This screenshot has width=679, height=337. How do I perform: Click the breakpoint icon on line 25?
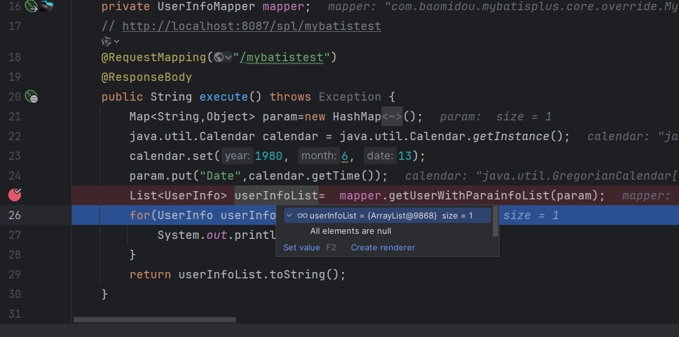15,195
